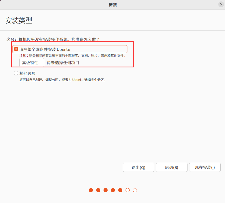The width and height of the screenshot is (225, 203).
Task: Click the 您可以自己创建、调整分区 description
Action: 62,80
